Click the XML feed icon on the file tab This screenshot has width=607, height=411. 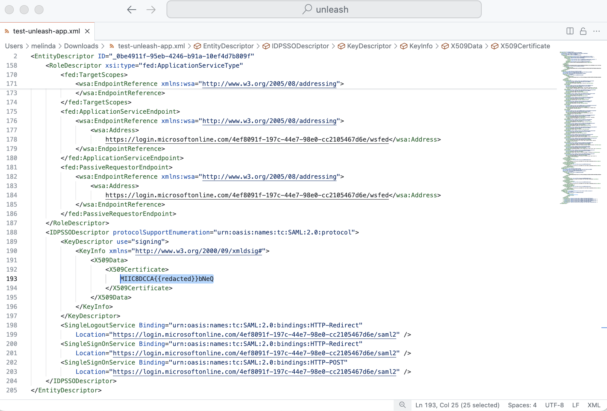pos(7,31)
